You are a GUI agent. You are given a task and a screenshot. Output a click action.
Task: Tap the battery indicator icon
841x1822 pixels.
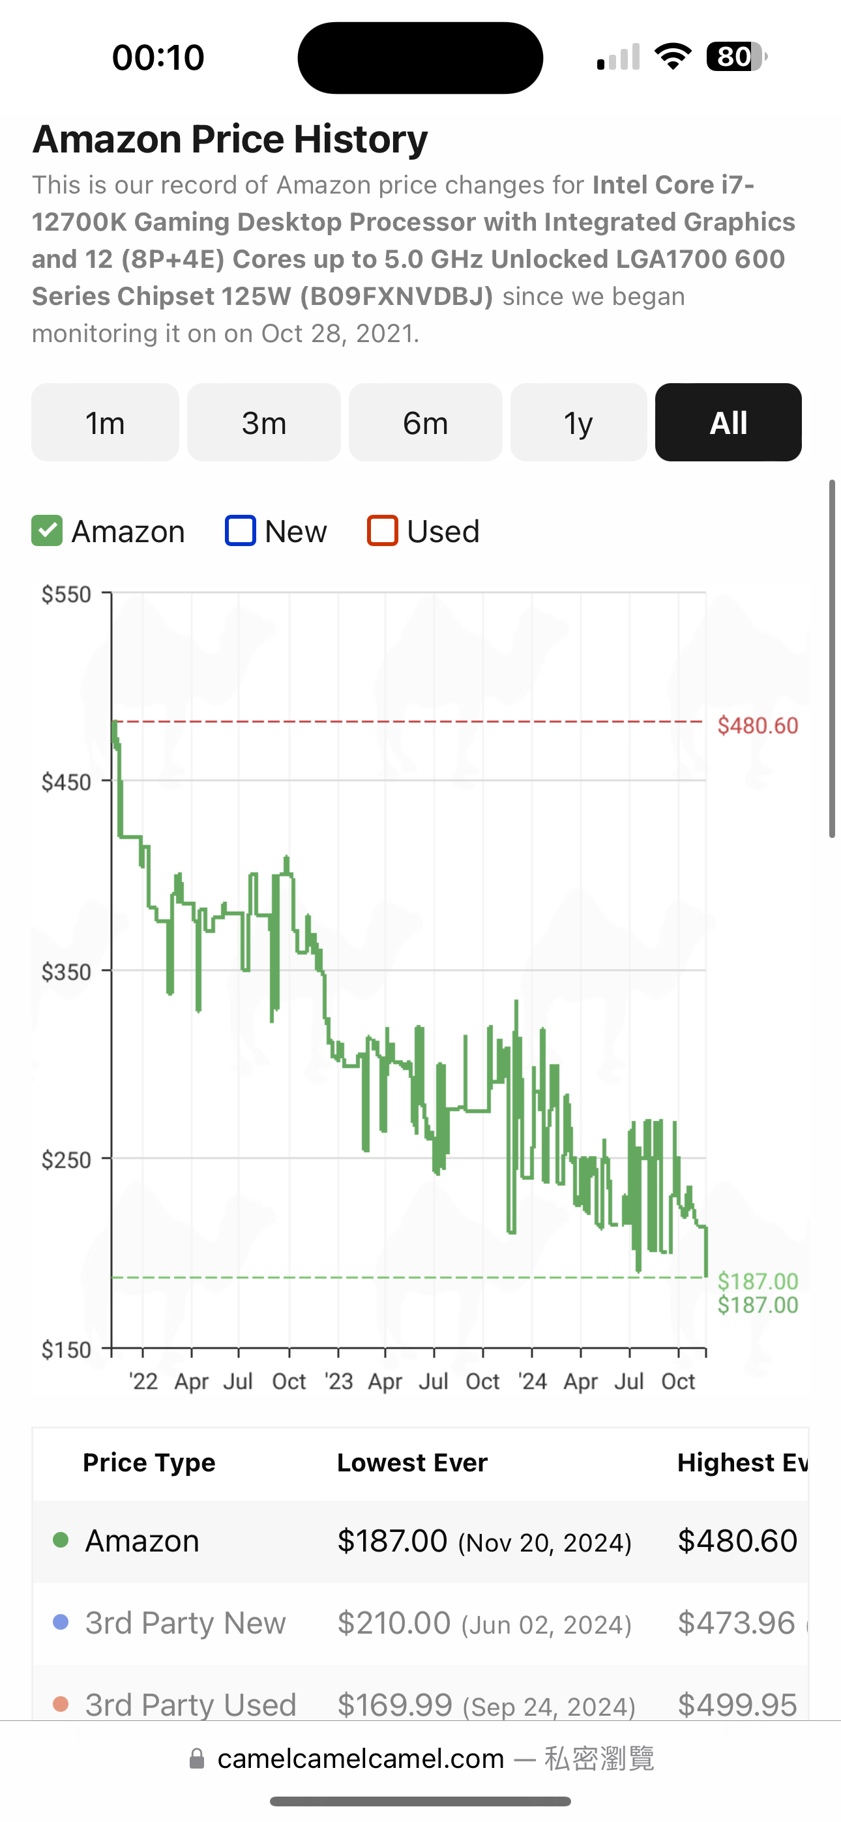(x=736, y=57)
